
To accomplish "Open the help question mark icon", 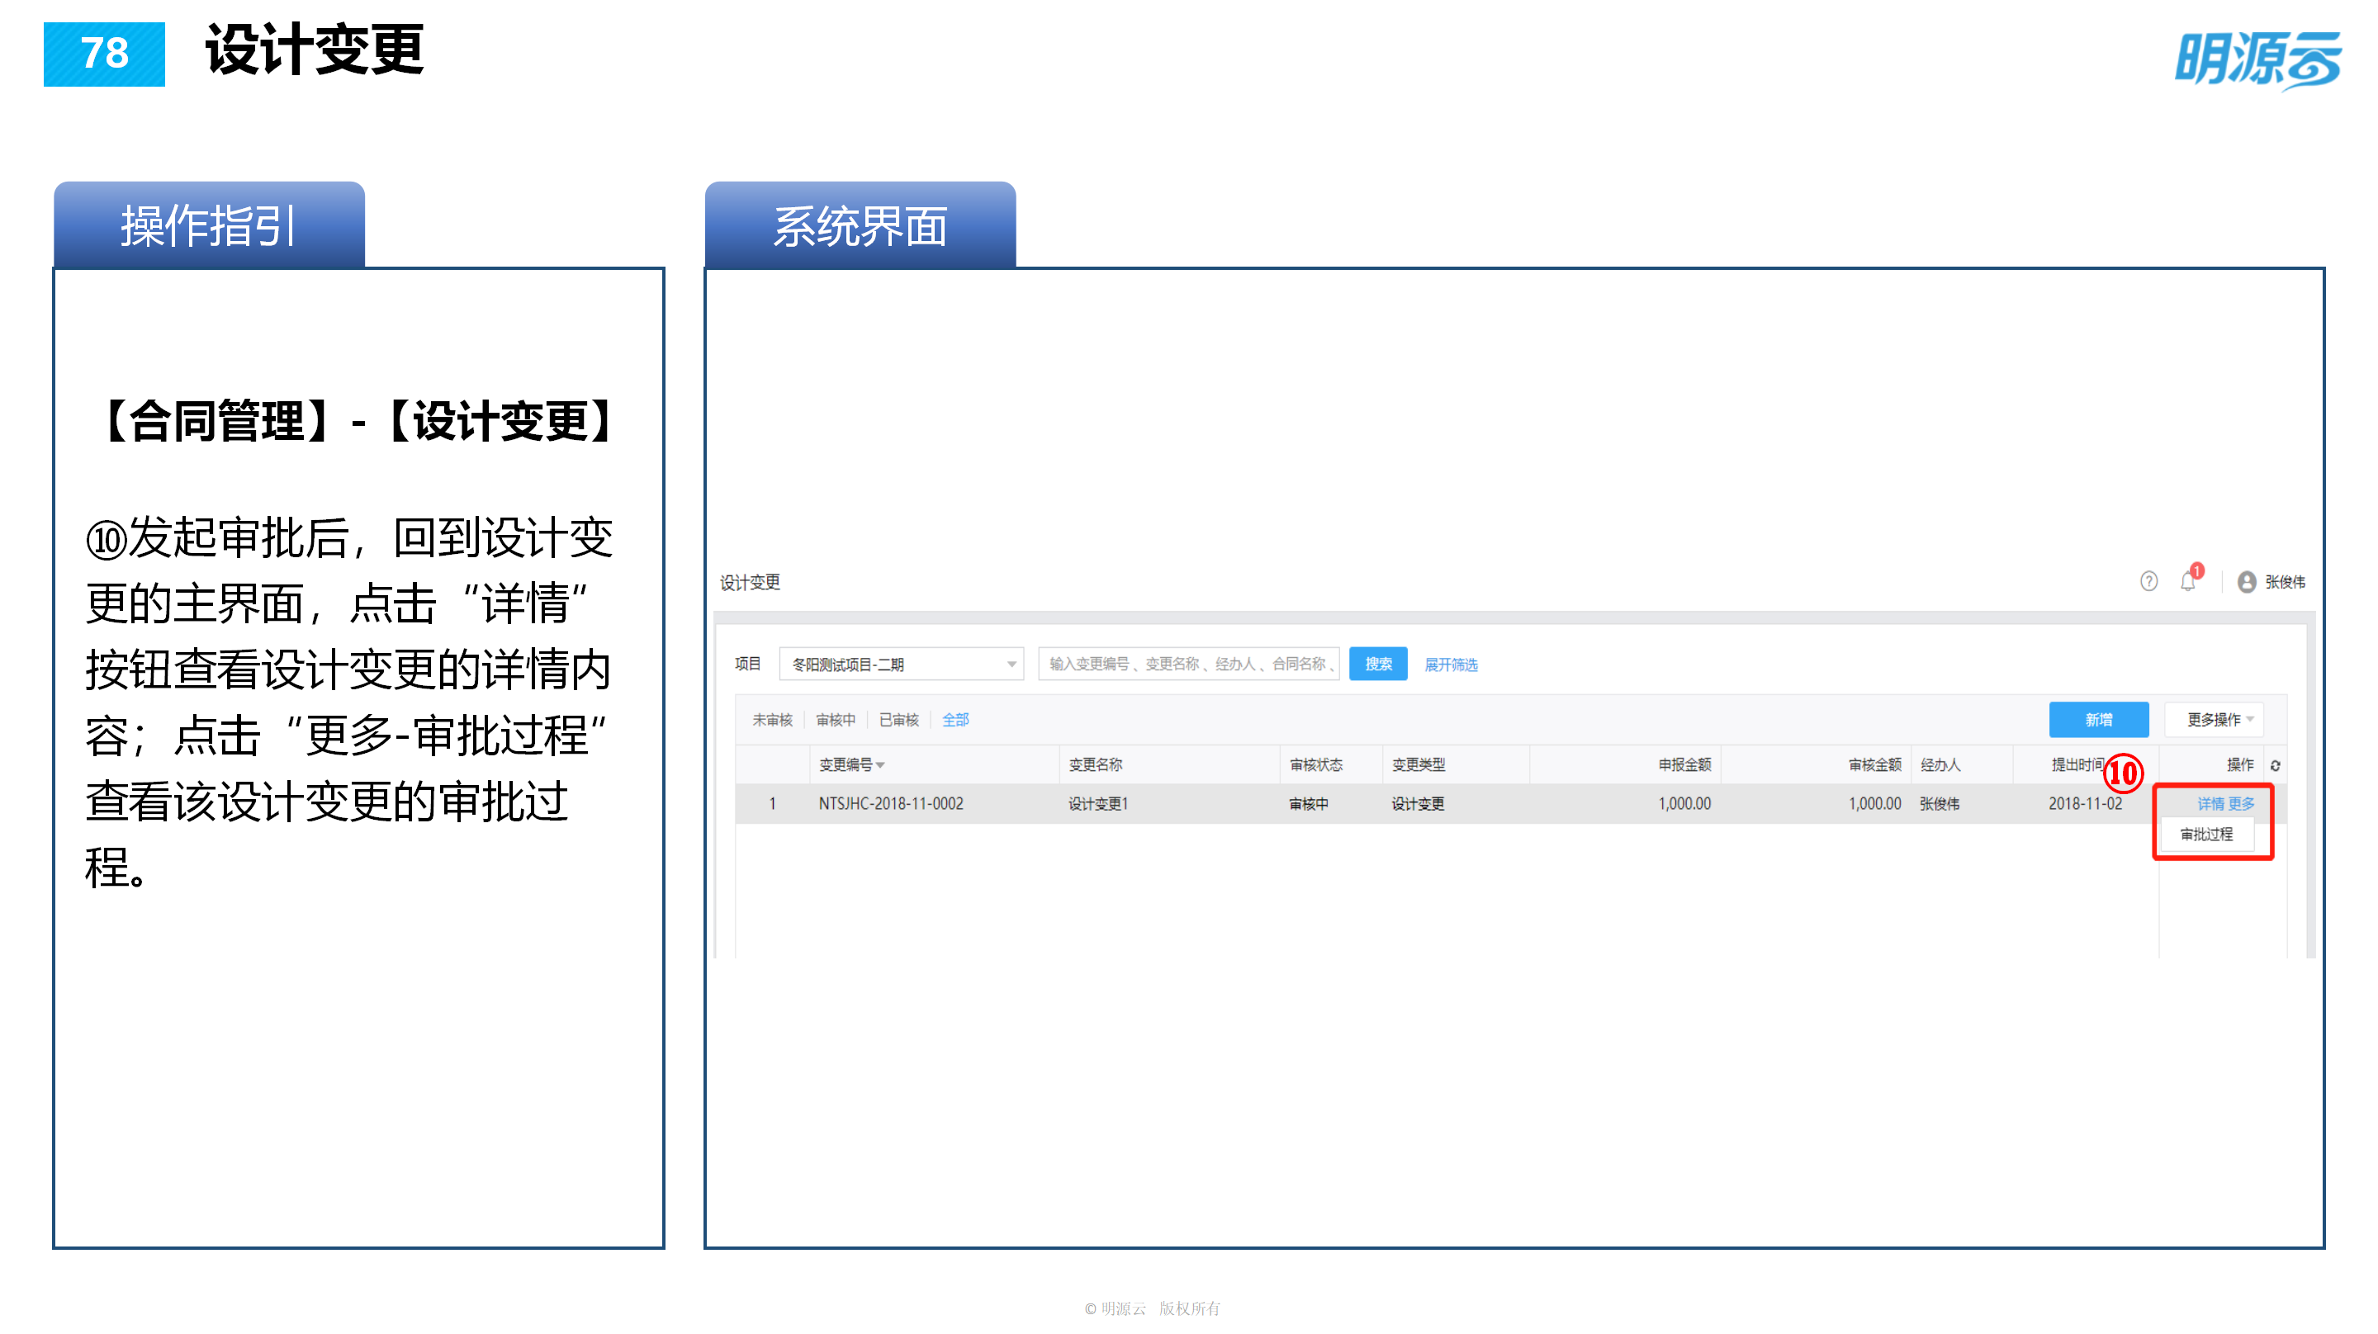I will point(2149,582).
